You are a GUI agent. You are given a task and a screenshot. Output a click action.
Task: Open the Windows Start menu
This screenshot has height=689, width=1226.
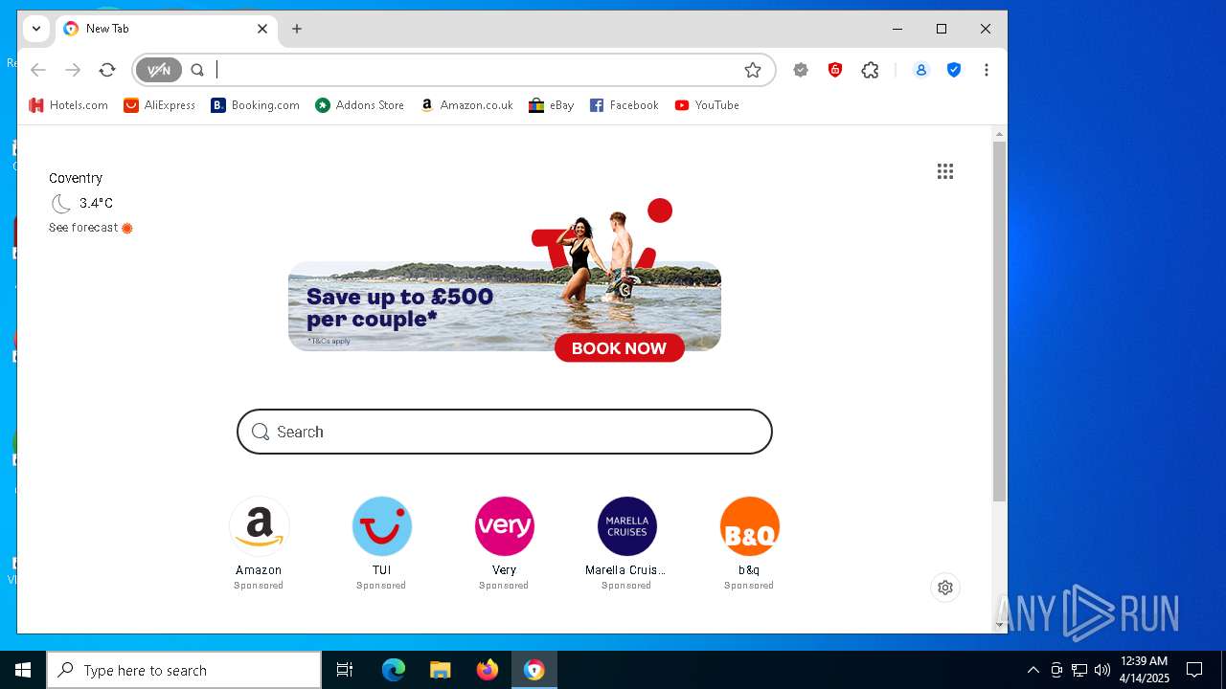coord(23,670)
